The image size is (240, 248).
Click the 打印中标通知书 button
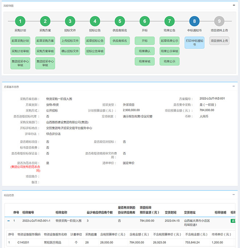(x=194, y=43)
